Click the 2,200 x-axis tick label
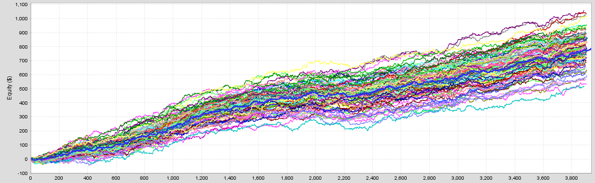Image resolution: width=595 pixels, height=183 pixels. [x=344, y=179]
